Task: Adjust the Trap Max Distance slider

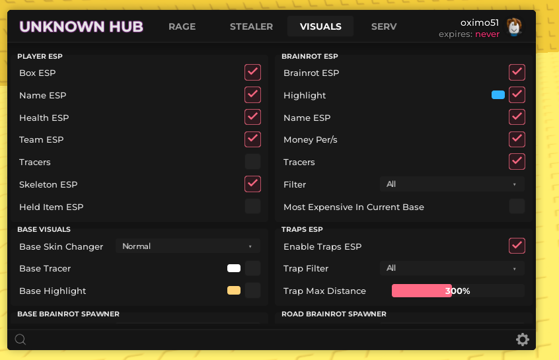Action: 457,291
